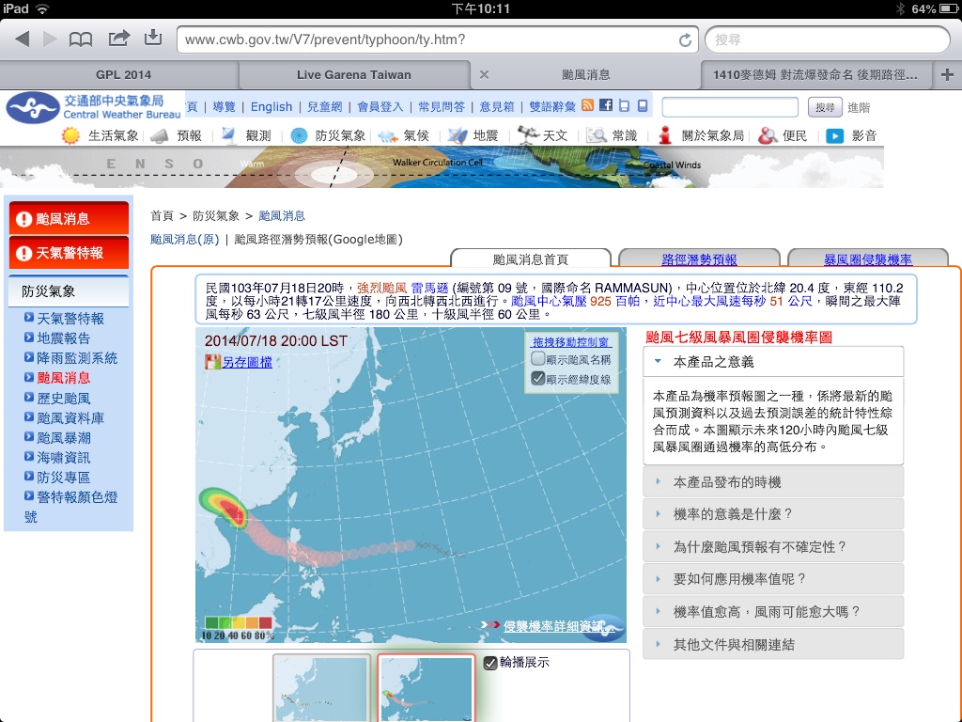Click the RSS feed icon
Image resolution: width=962 pixels, height=722 pixels.
[x=587, y=105]
